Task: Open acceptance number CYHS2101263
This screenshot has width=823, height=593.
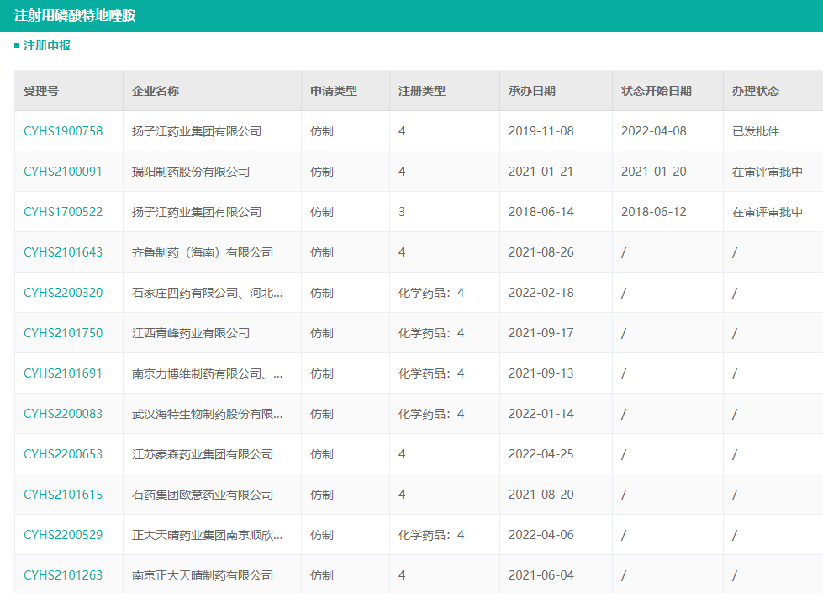Action: 63,575
